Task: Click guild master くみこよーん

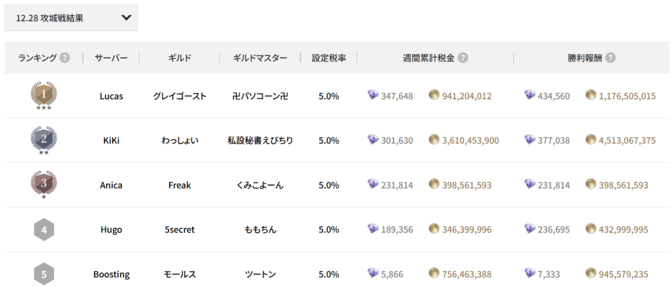Action: point(260,185)
